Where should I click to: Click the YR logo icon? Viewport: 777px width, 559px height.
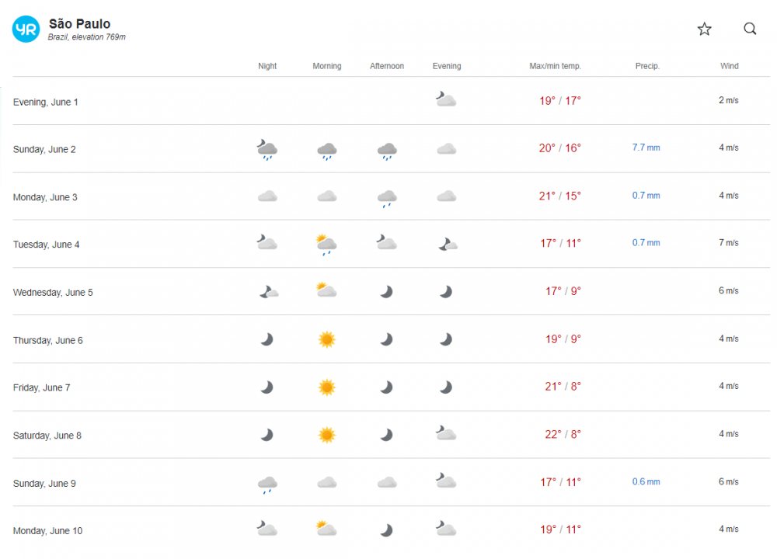tap(26, 30)
